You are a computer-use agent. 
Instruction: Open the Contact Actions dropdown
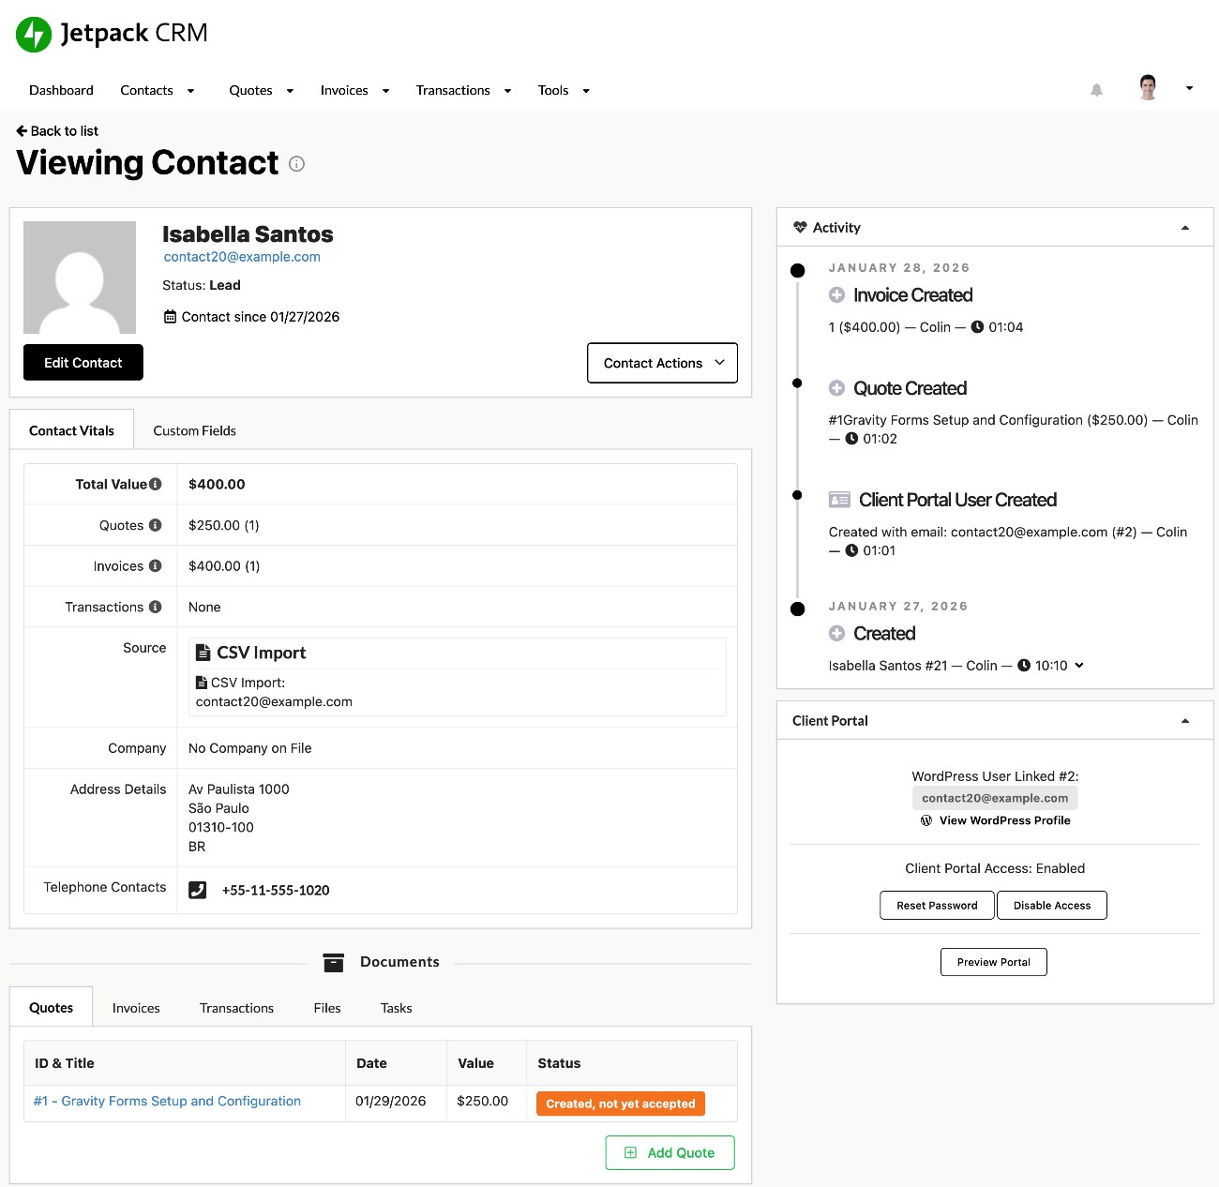point(662,363)
